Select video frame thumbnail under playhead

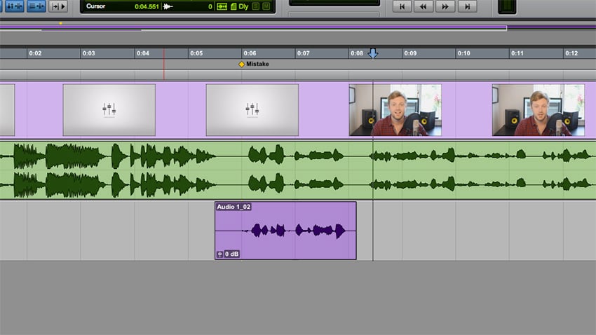[x=395, y=110]
